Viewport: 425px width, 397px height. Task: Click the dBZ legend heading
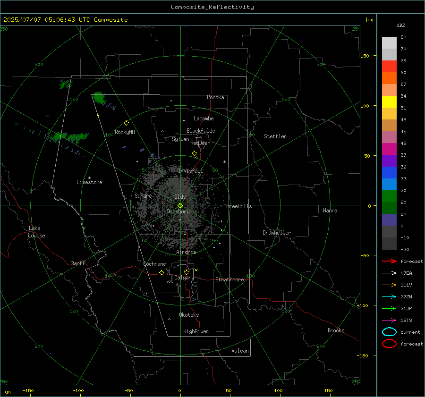(400, 25)
